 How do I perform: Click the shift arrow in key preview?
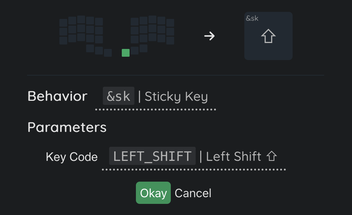click(268, 37)
